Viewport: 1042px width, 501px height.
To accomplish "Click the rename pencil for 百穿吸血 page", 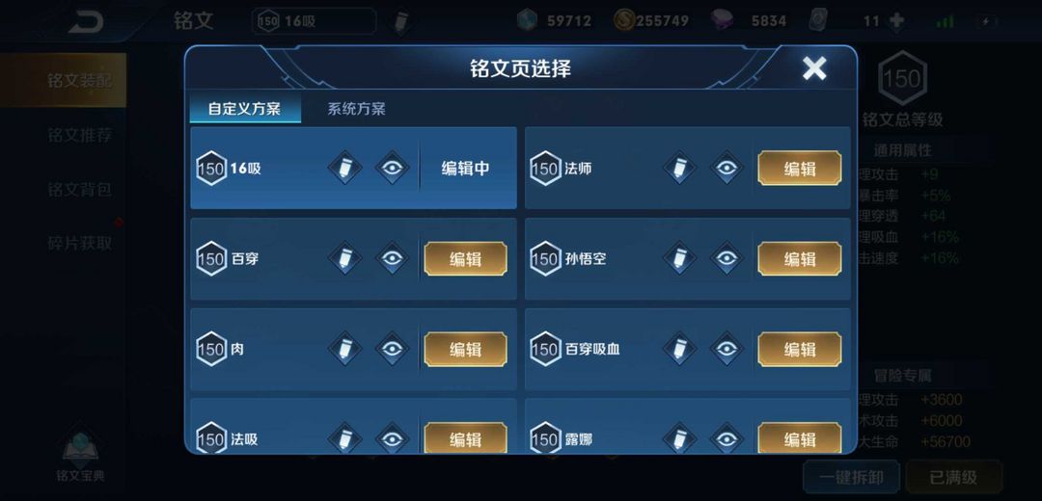I will coord(679,349).
